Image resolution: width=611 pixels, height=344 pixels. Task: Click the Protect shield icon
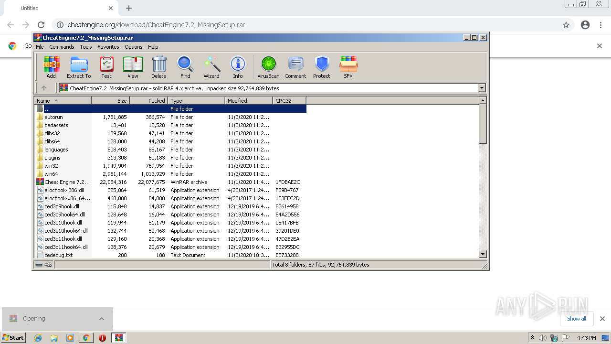[322, 67]
